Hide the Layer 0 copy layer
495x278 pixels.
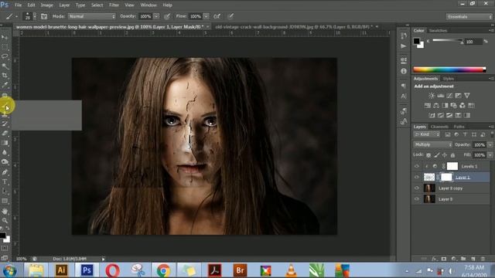[417, 188]
